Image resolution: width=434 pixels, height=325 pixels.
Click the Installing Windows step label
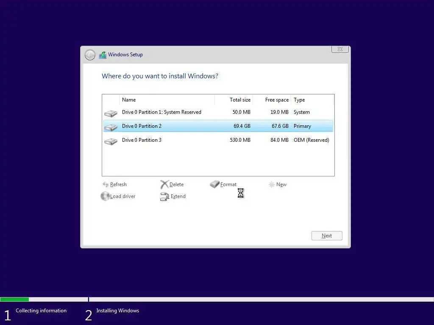click(x=118, y=311)
